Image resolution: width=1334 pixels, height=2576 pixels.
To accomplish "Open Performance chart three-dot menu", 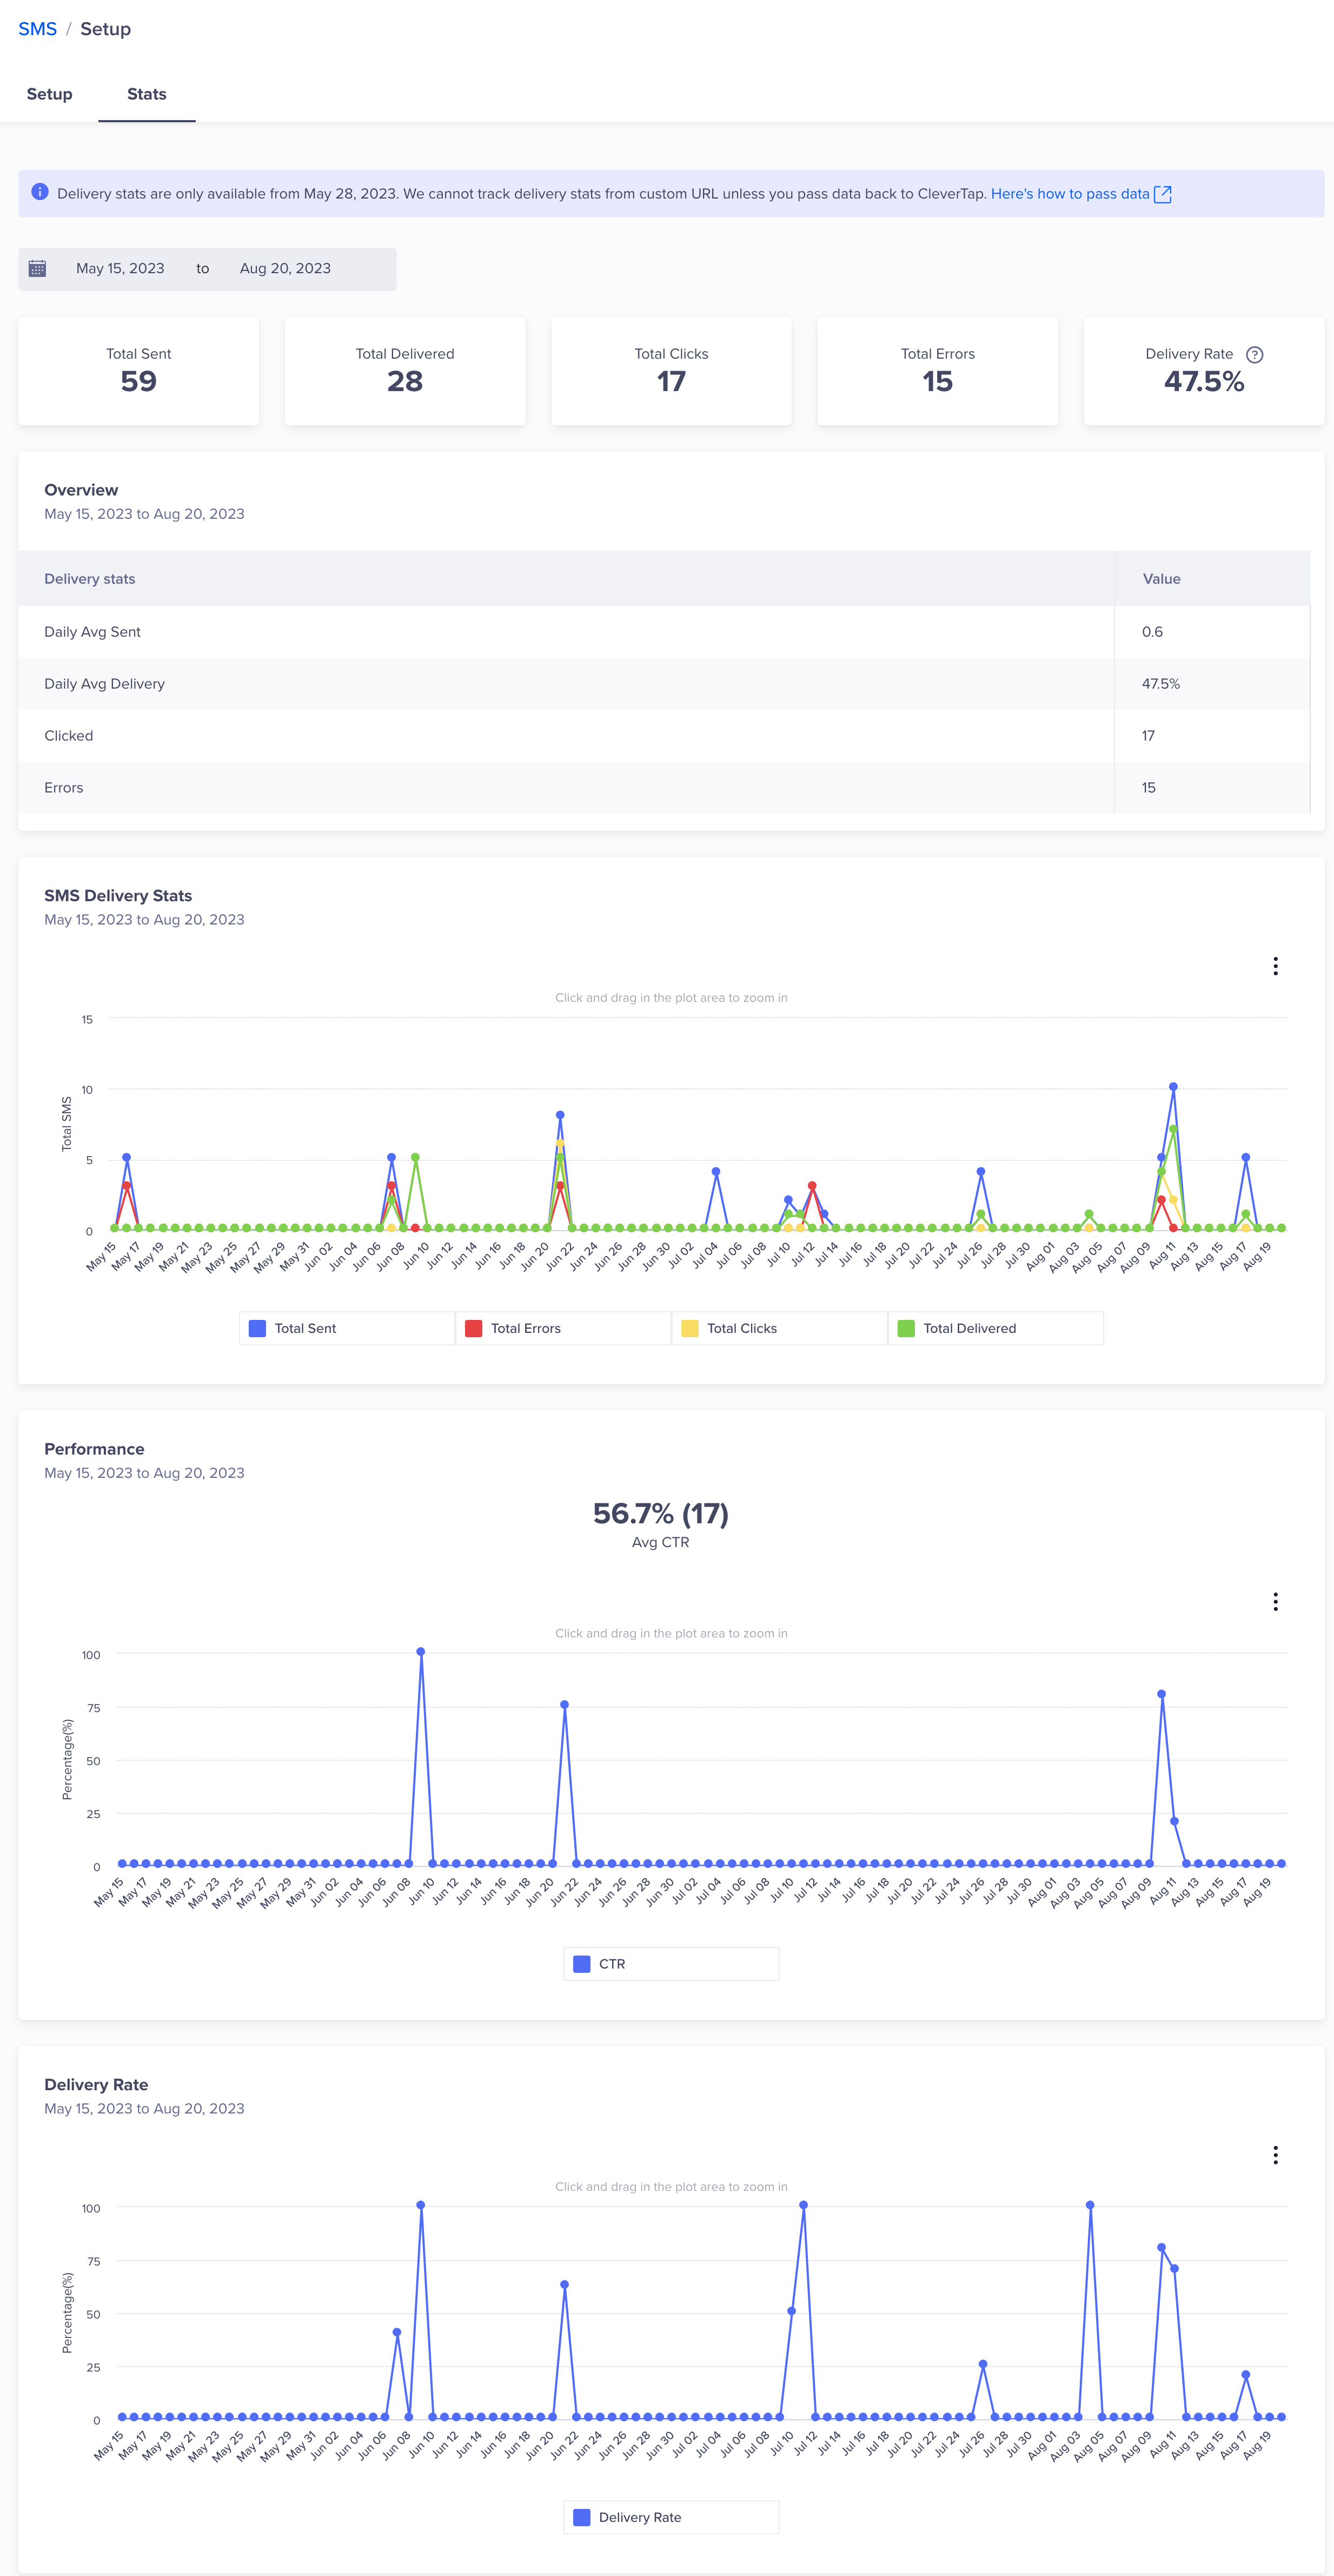I will pyautogui.click(x=1275, y=1602).
